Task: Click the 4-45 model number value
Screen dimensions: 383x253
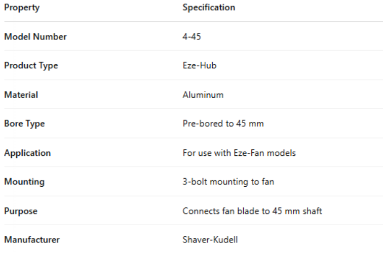Action: (x=192, y=36)
